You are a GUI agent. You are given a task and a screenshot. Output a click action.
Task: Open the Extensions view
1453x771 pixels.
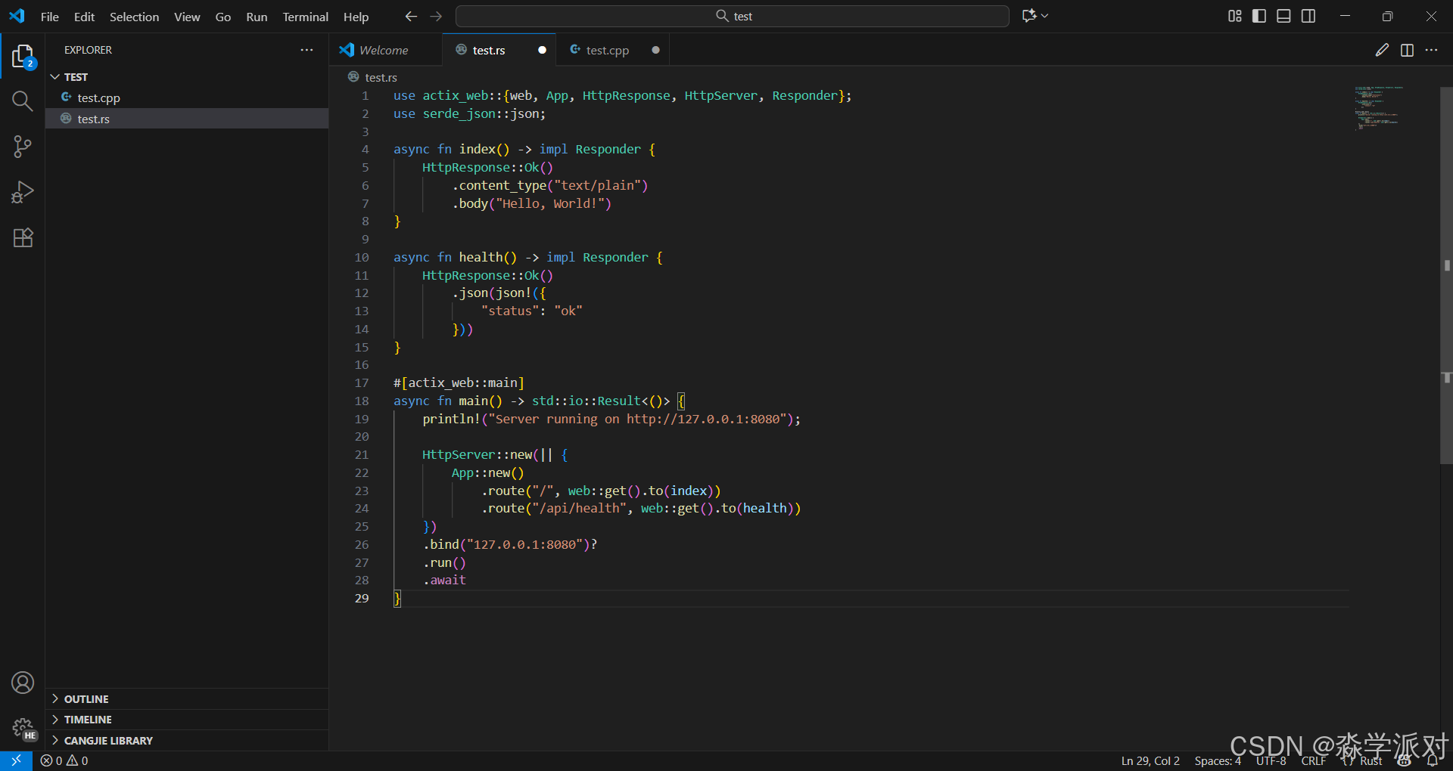click(23, 237)
